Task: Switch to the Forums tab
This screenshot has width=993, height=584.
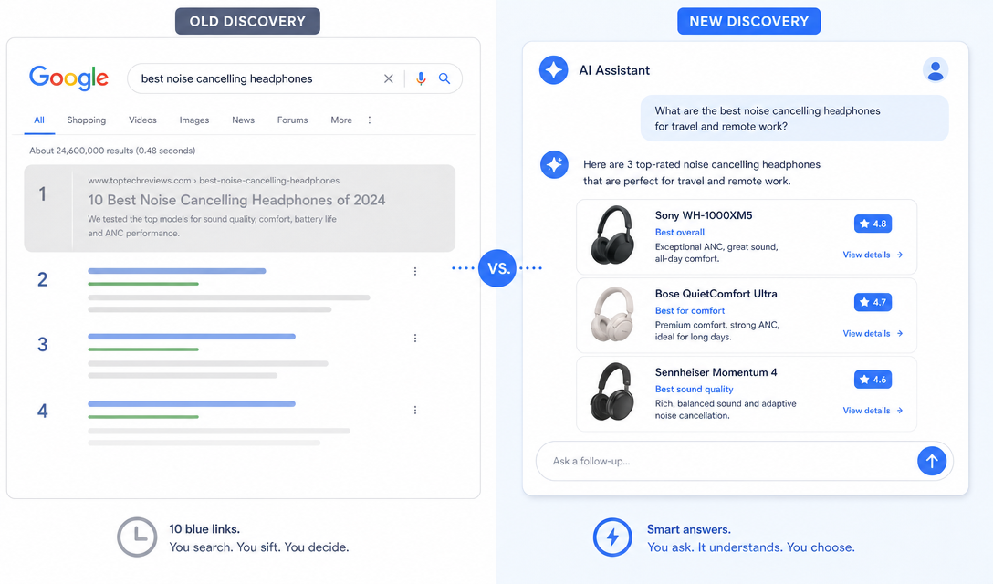Action: (293, 120)
